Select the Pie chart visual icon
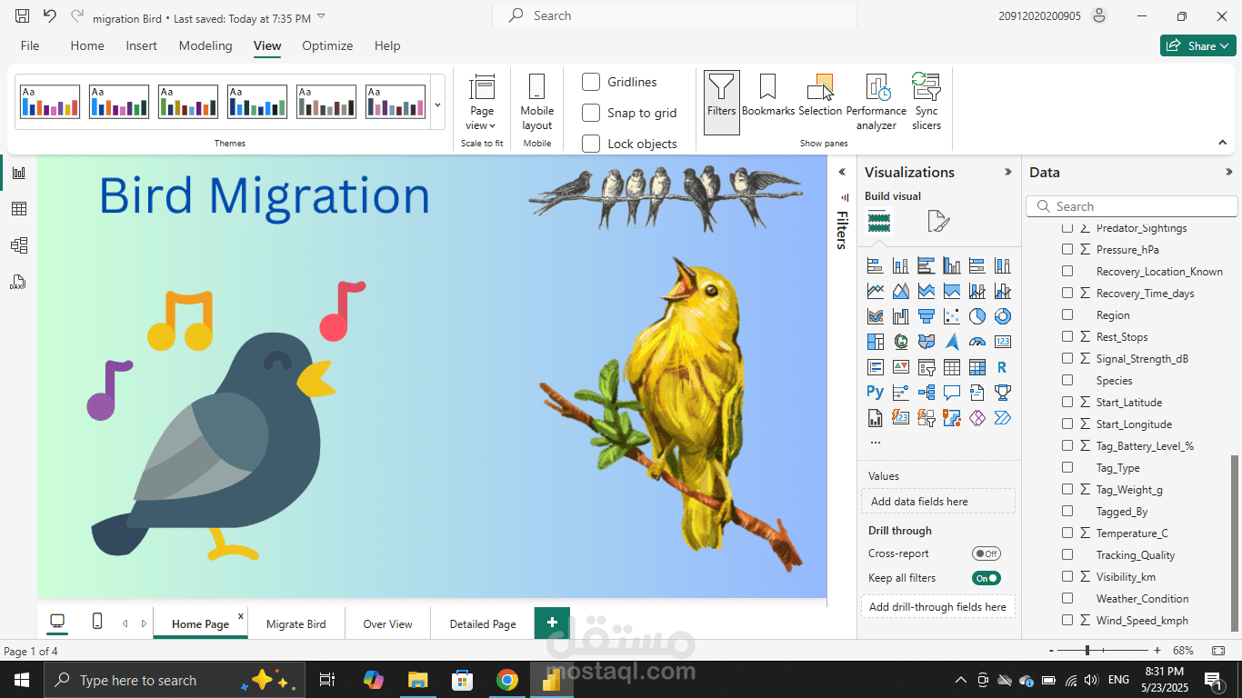 coord(977,316)
